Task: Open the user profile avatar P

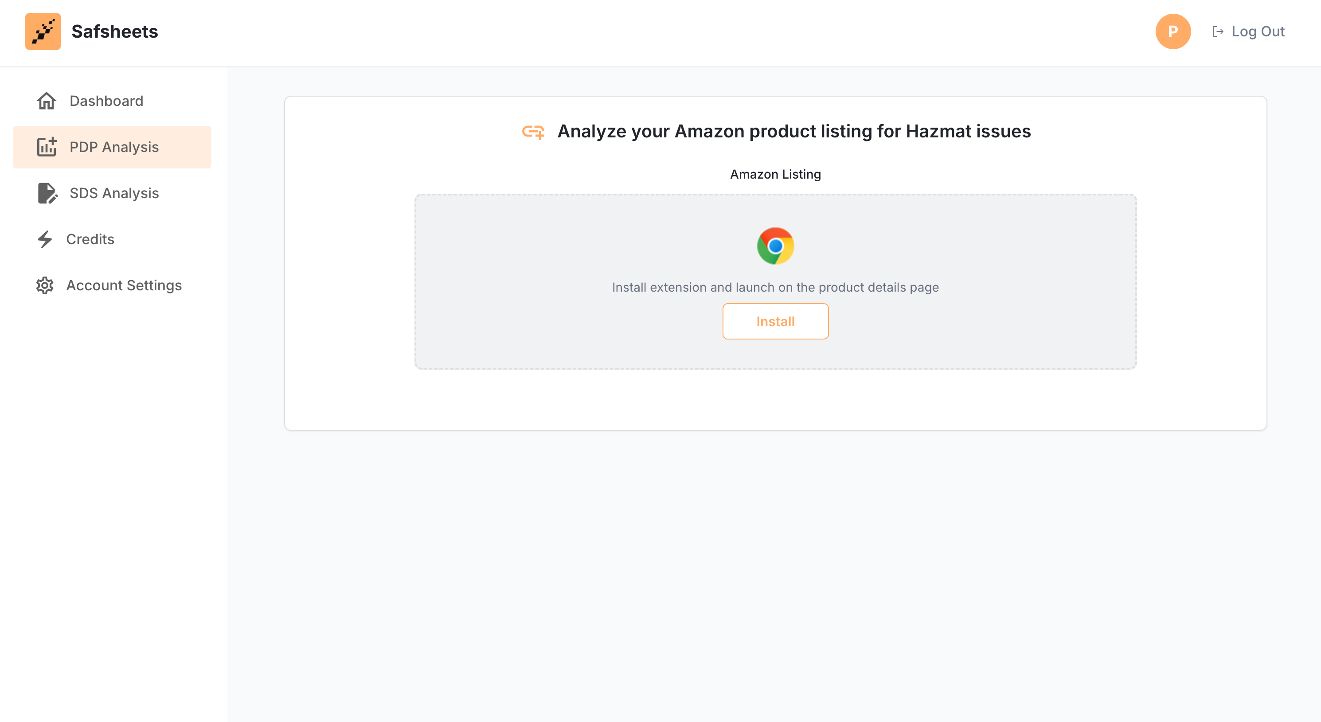Action: coord(1173,32)
